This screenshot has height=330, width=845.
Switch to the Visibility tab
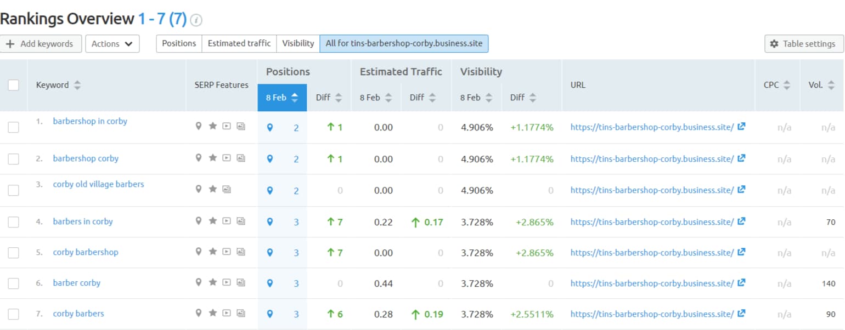pyautogui.click(x=298, y=43)
